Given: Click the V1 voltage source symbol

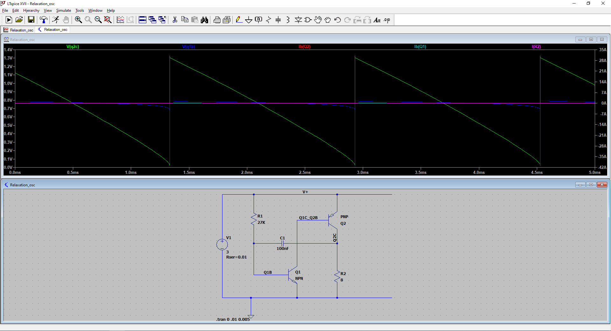Looking at the screenshot, I should tap(222, 244).
